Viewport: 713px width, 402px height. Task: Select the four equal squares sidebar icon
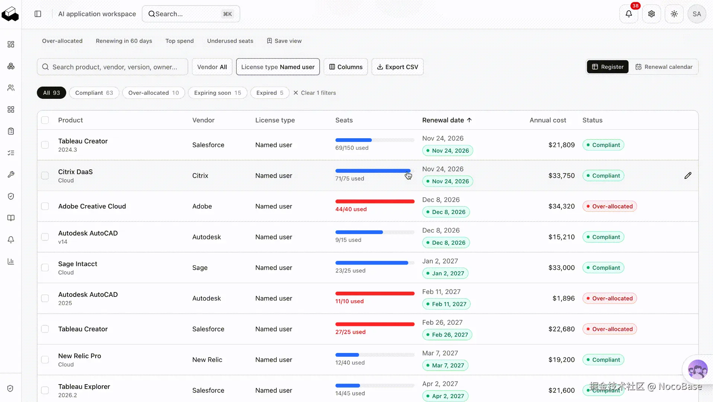(x=11, y=110)
